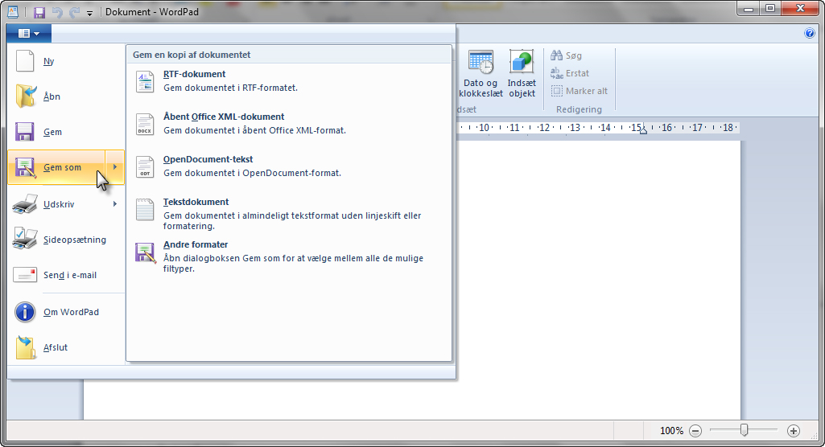The width and height of the screenshot is (825, 447).
Task: Click the Afslut exit icon
Action: [25, 347]
